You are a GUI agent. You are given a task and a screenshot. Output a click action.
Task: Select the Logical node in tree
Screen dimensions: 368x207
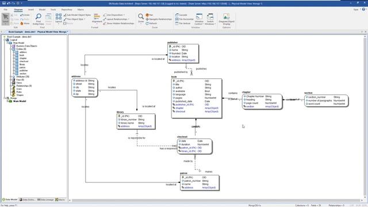tap(14, 40)
